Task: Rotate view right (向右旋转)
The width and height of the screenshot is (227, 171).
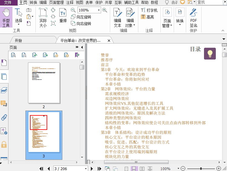Action: [x=81, y=24]
